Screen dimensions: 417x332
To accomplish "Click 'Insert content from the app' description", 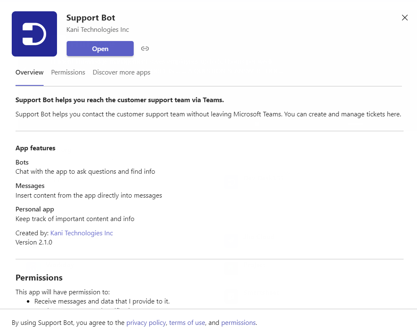I will tap(88, 196).
